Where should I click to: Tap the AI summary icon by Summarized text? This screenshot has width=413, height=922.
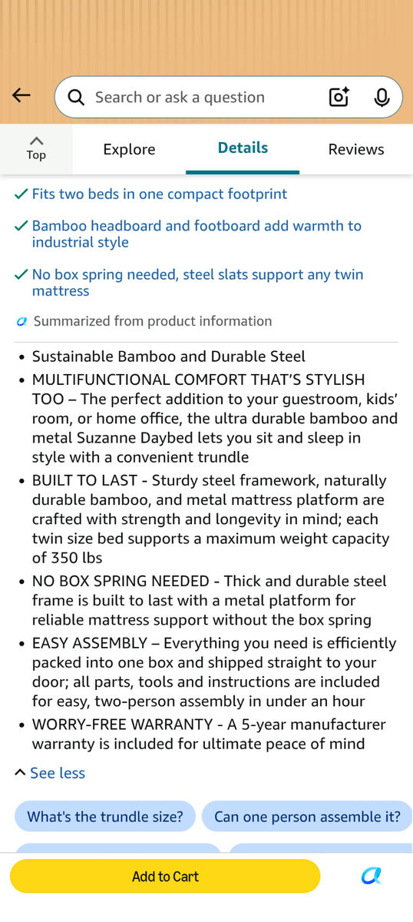tap(22, 321)
